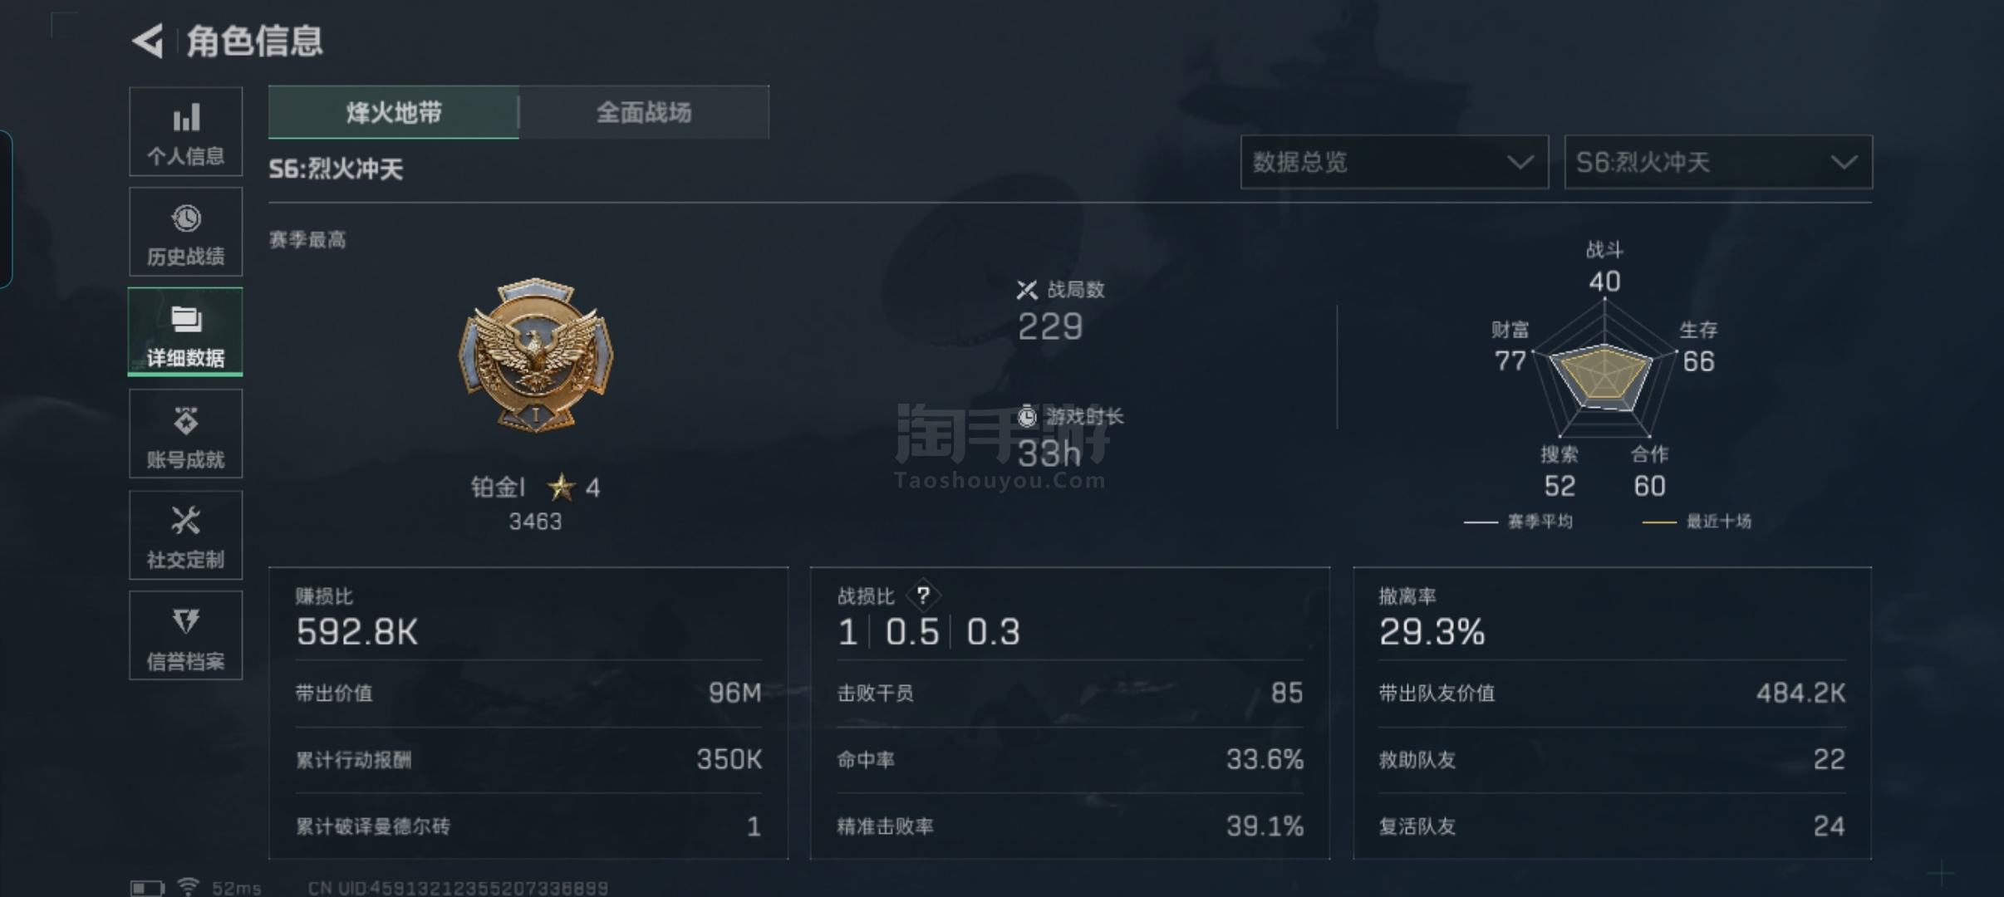Open the 信誉档案 badge icon panel
This screenshot has height=897, width=2004.
[x=186, y=636]
